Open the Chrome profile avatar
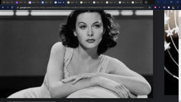Viewport: 181px width, 102px height. (173, 7)
